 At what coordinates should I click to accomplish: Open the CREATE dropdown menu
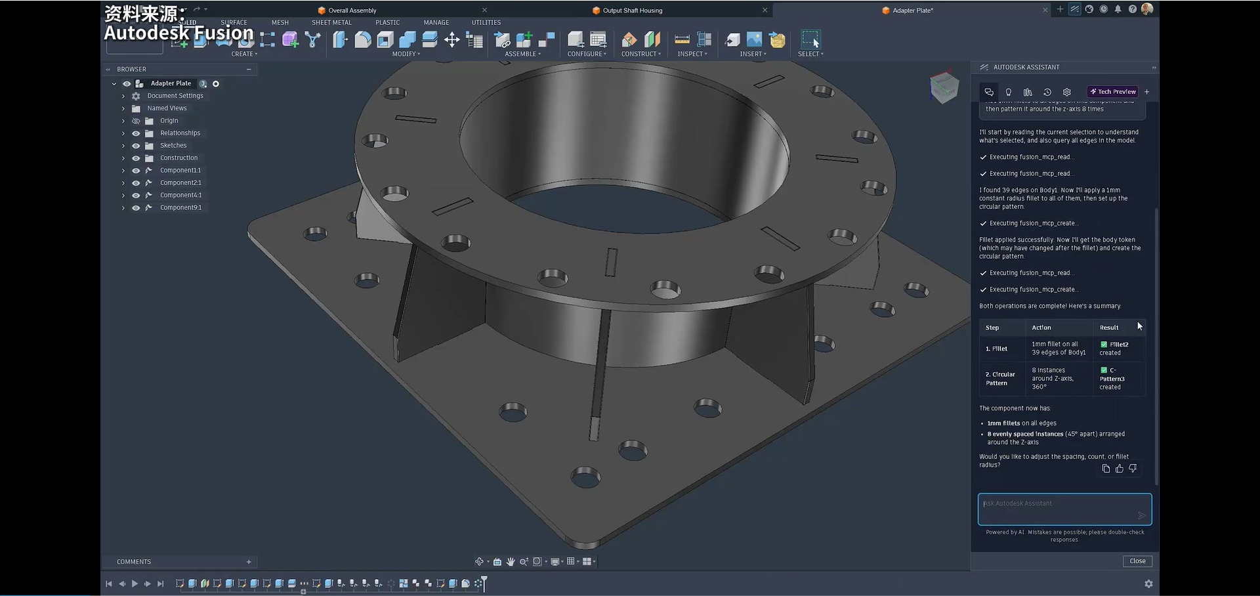point(244,54)
